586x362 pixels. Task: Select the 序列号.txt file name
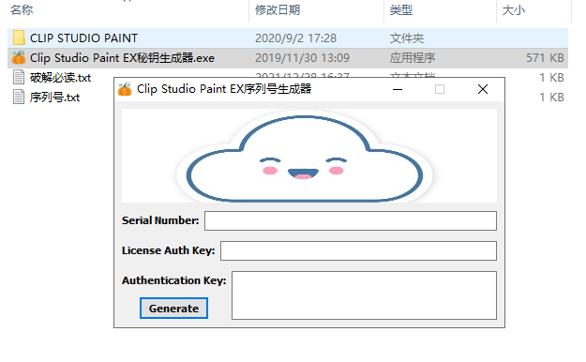[55, 98]
